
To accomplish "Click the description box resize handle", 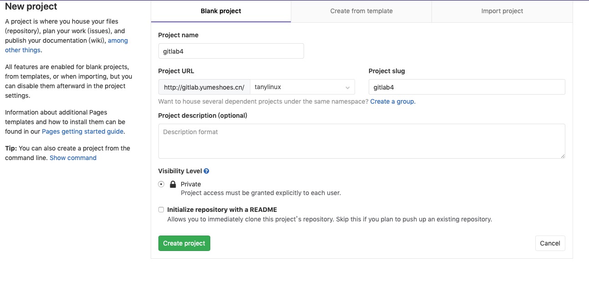I will click(x=563, y=156).
